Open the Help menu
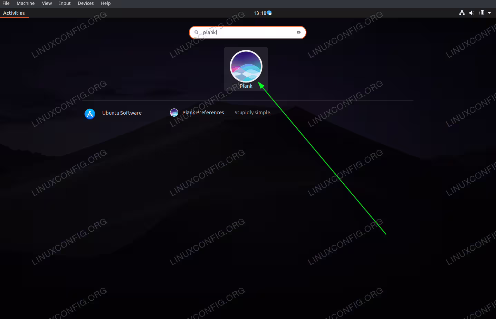The height and width of the screenshot is (319, 496). (106, 3)
